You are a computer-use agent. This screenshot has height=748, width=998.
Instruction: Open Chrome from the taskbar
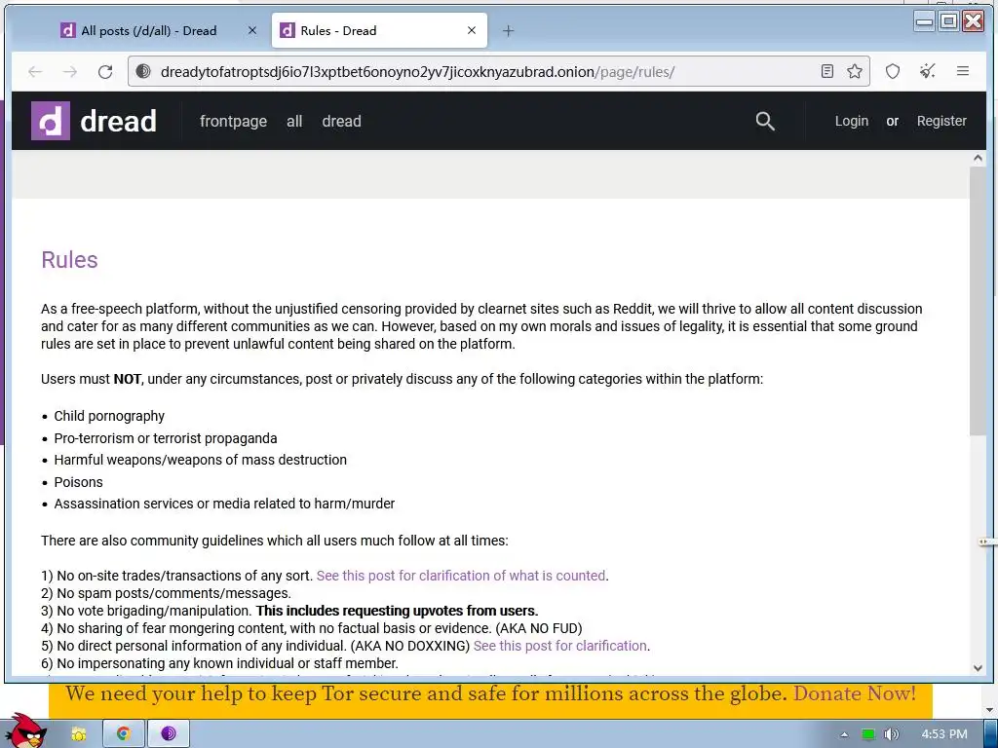point(124,733)
